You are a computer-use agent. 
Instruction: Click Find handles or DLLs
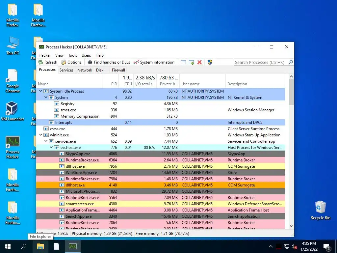[x=109, y=62]
